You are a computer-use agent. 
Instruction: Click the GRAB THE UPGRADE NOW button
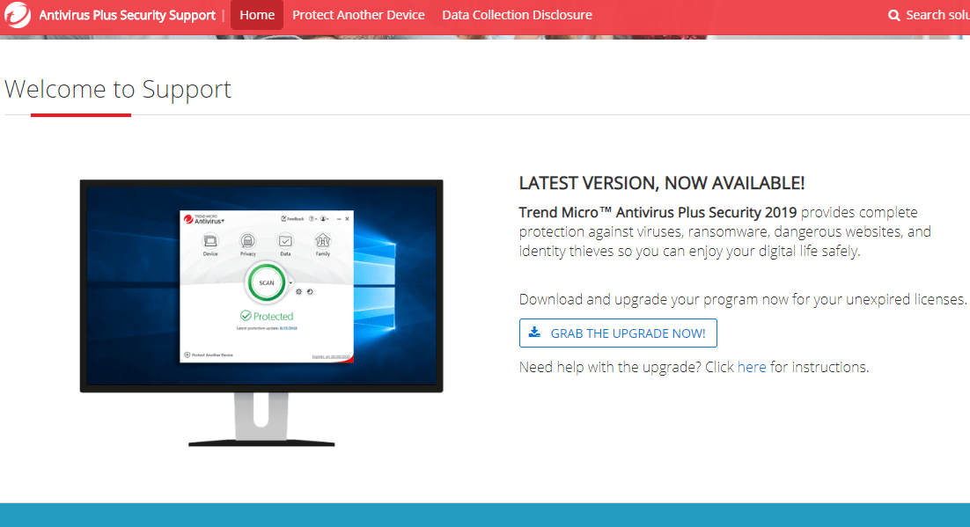617,333
